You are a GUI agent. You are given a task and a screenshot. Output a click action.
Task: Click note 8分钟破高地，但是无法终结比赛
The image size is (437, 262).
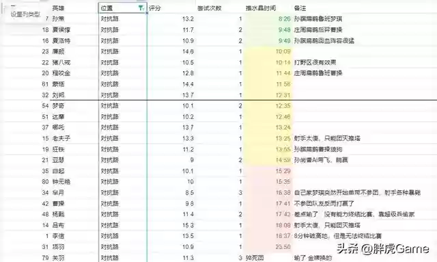[338, 236]
